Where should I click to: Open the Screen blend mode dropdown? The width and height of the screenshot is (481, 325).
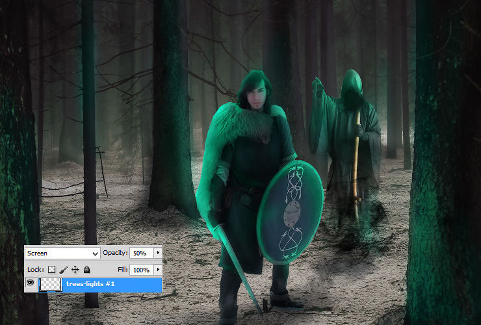[x=62, y=253]
